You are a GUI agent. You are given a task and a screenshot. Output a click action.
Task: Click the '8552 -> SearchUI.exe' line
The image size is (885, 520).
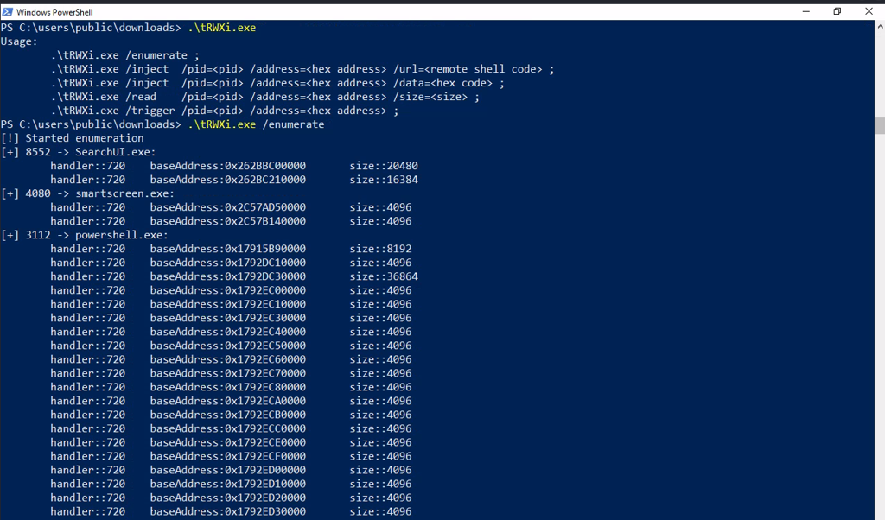[x=79, y=152]
